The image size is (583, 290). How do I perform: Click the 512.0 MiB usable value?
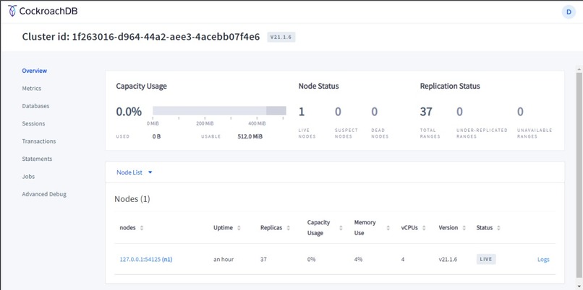[250, 136]
